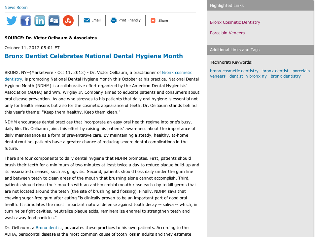Click the printer icon
This screenshot has height=237, width=315.
[114, 20]
